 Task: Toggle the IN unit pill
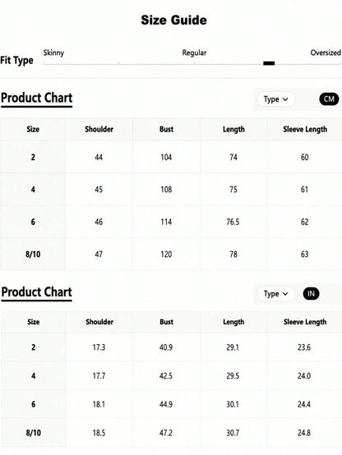tap(311, 294)
